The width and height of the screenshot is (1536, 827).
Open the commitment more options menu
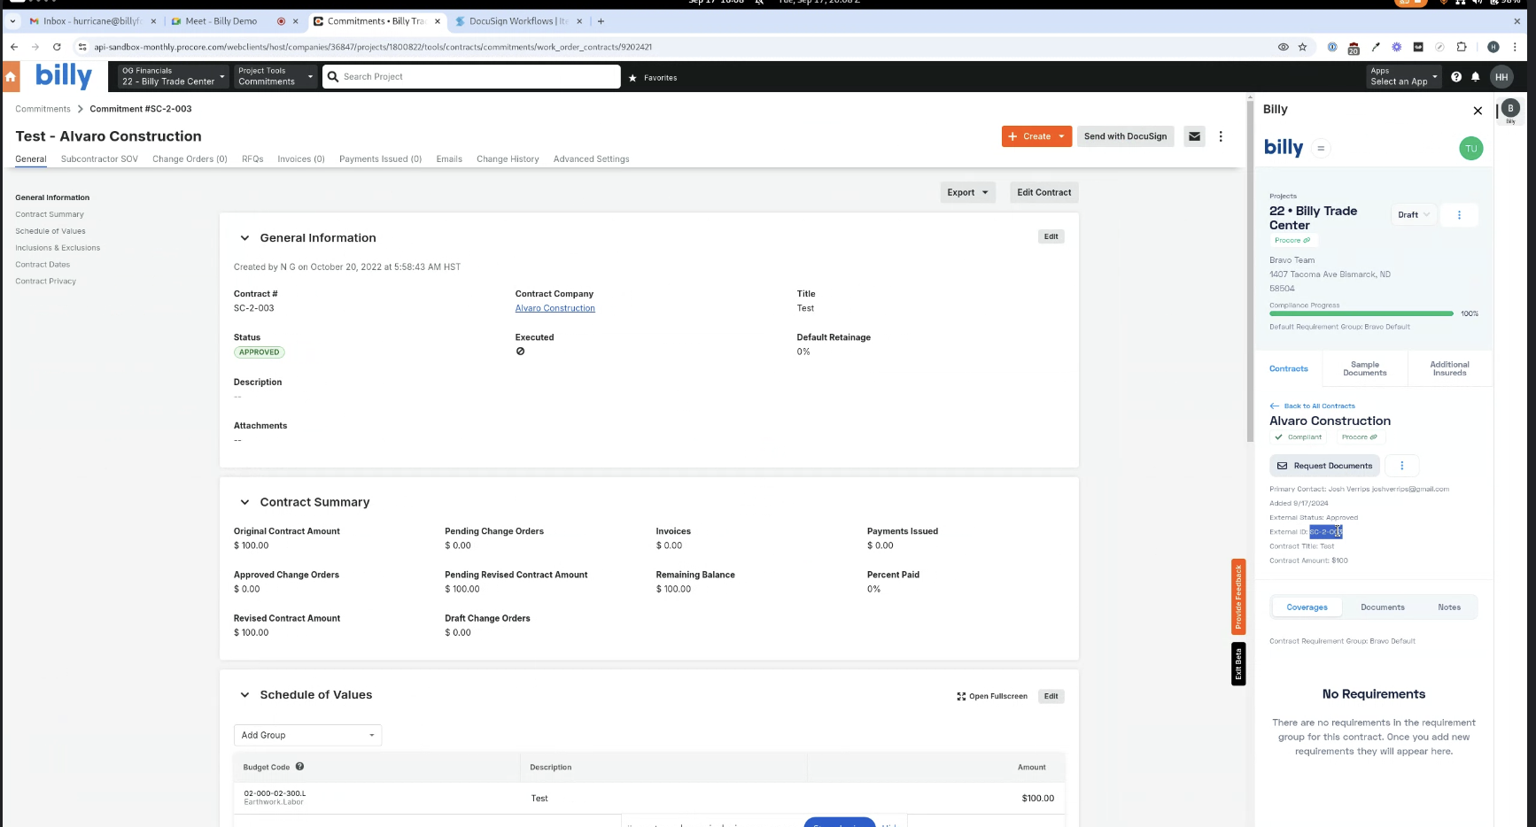tap(1221, 136)
